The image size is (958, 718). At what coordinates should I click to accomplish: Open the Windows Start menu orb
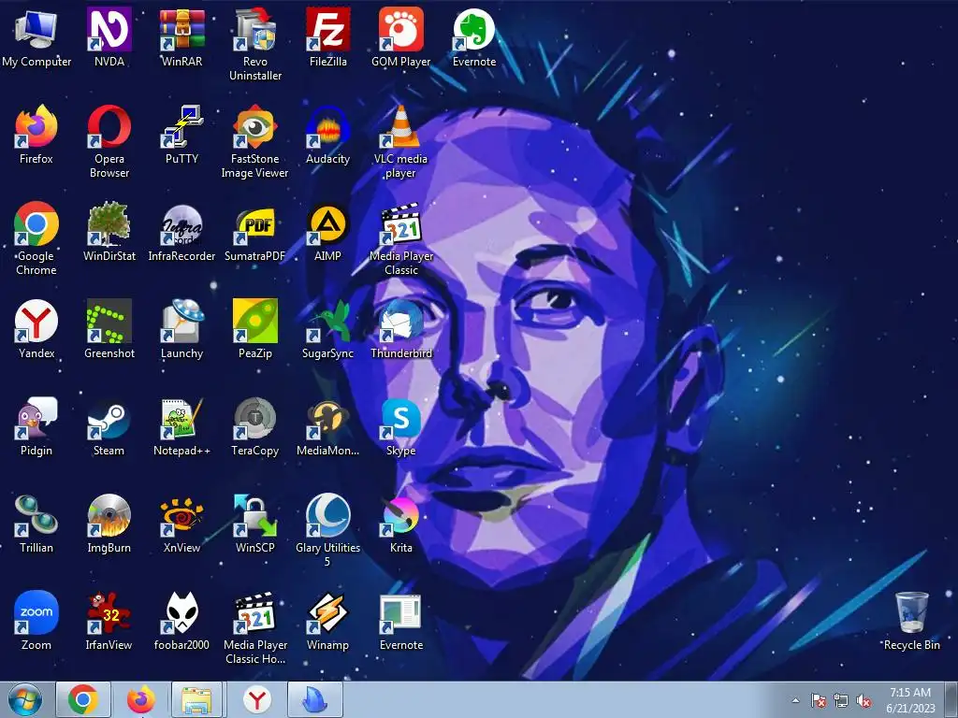(x=25, y=699)
